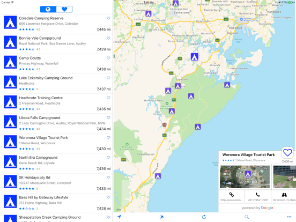Open the second partially shown photo thumbnail
This screenshot has height=222, width=296.
[285, 177]
